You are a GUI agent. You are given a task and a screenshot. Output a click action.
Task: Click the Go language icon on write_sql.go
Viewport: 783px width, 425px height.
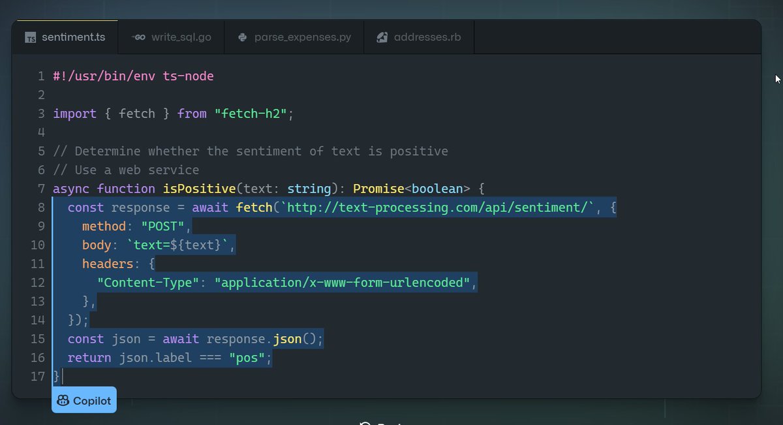tap(138, 37)
